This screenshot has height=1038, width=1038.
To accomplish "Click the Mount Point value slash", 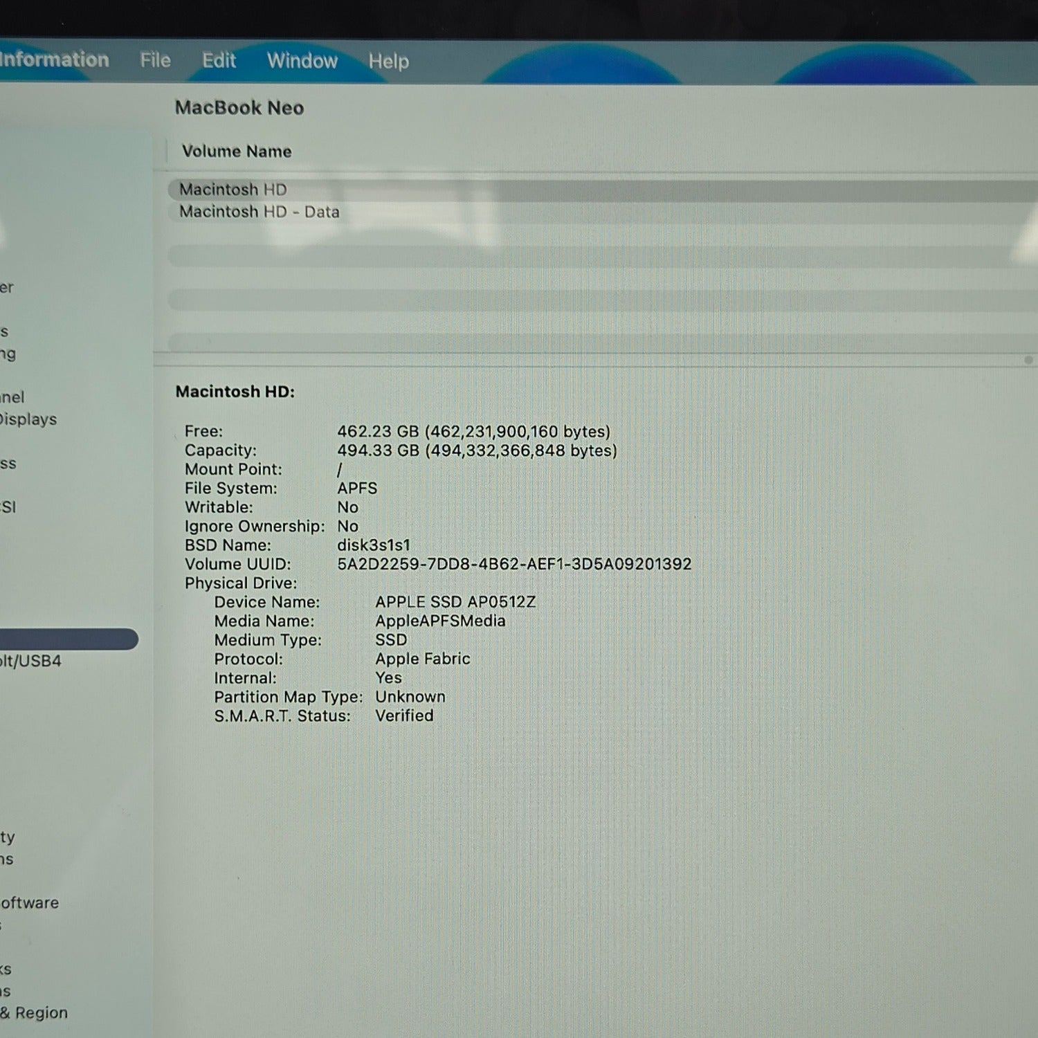I will [x=340, y=470].
